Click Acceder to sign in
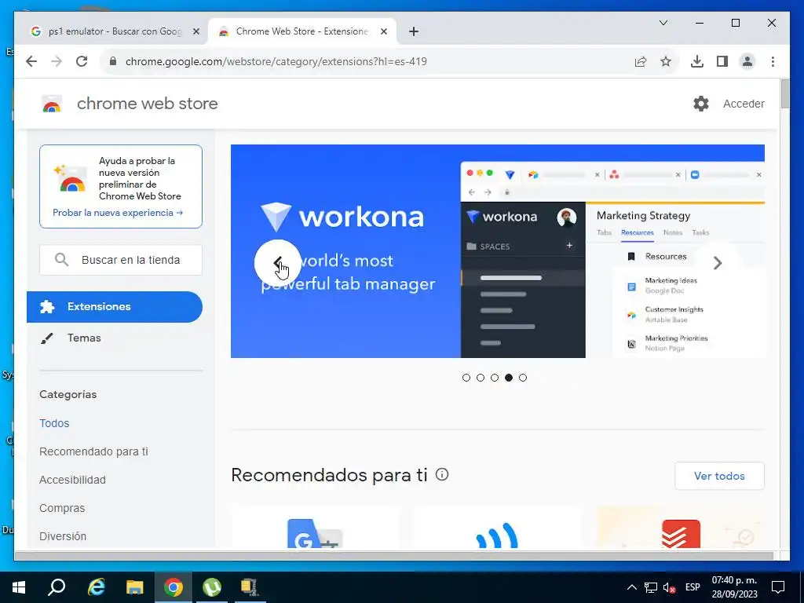Viewport: 804px width, 603px height. 744,104
